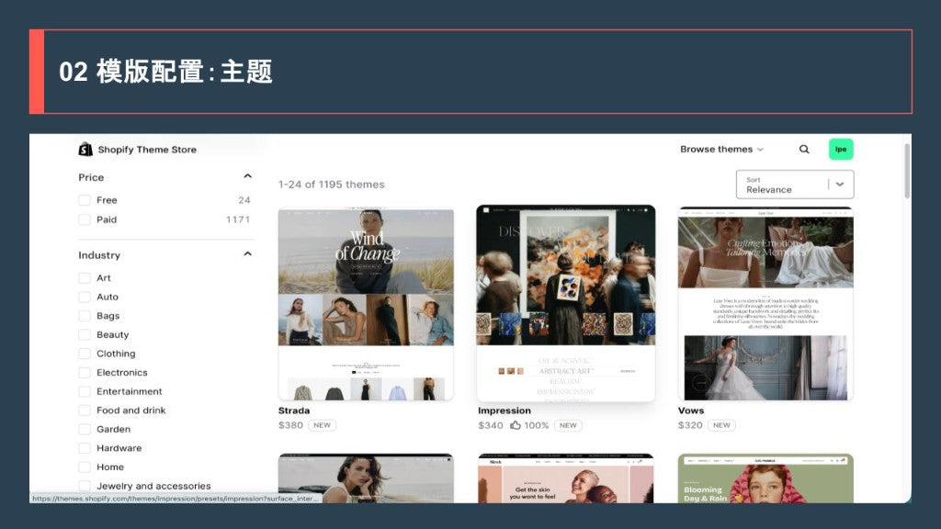Tick the Paid price checkbox
Viewport: 941px width, 529px height.
point(85,219)
